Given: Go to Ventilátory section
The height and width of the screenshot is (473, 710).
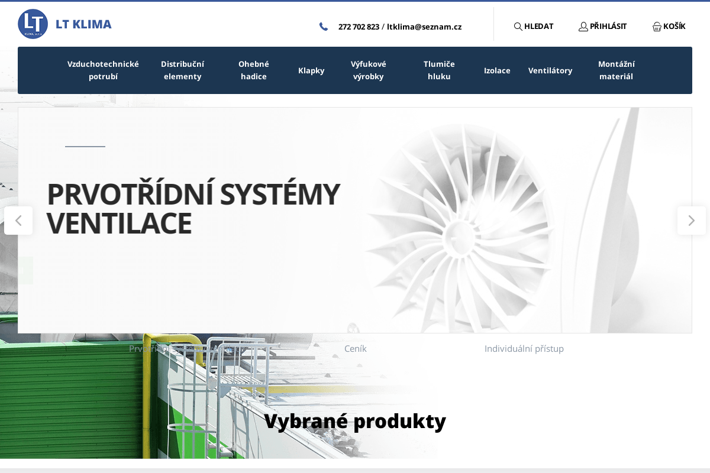Looking at the screenshot, I should (550, 70).
